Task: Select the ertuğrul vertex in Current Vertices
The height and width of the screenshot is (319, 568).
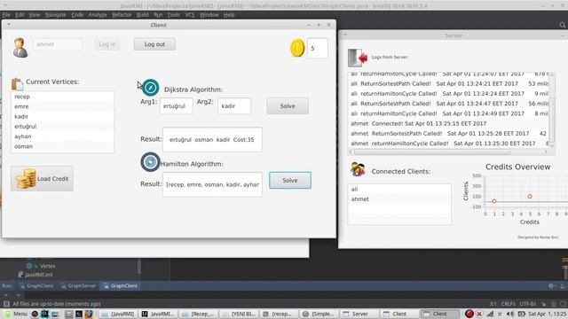Action: point(63,126)
